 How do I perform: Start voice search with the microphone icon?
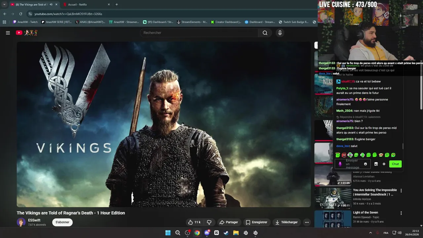pyautogui.click(x=280, y=33)
